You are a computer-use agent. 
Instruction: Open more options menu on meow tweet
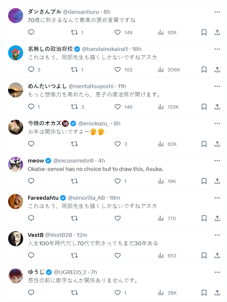(217, 161)
